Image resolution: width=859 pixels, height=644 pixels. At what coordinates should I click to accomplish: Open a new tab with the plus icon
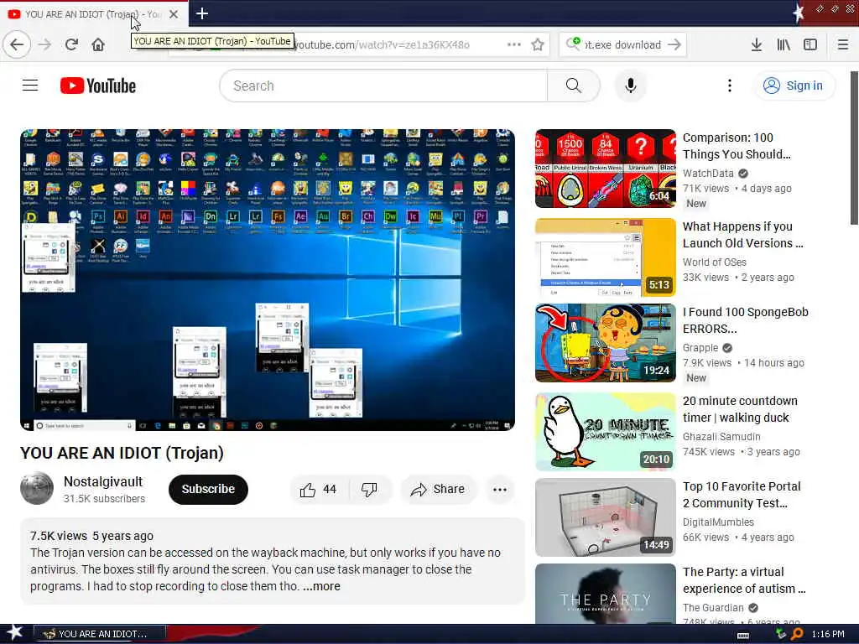tap(202, 13)
